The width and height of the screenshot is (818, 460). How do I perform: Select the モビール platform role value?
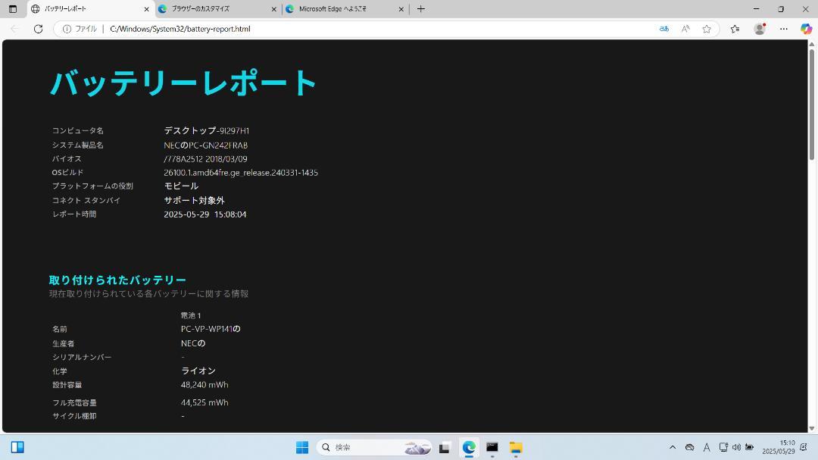click(x=181, y=186)
